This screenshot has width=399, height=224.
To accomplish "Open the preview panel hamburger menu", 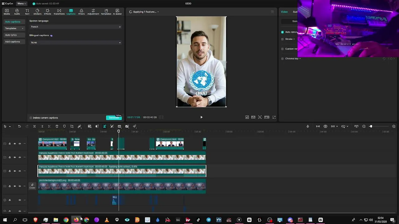I will click(x=272, y=12).
